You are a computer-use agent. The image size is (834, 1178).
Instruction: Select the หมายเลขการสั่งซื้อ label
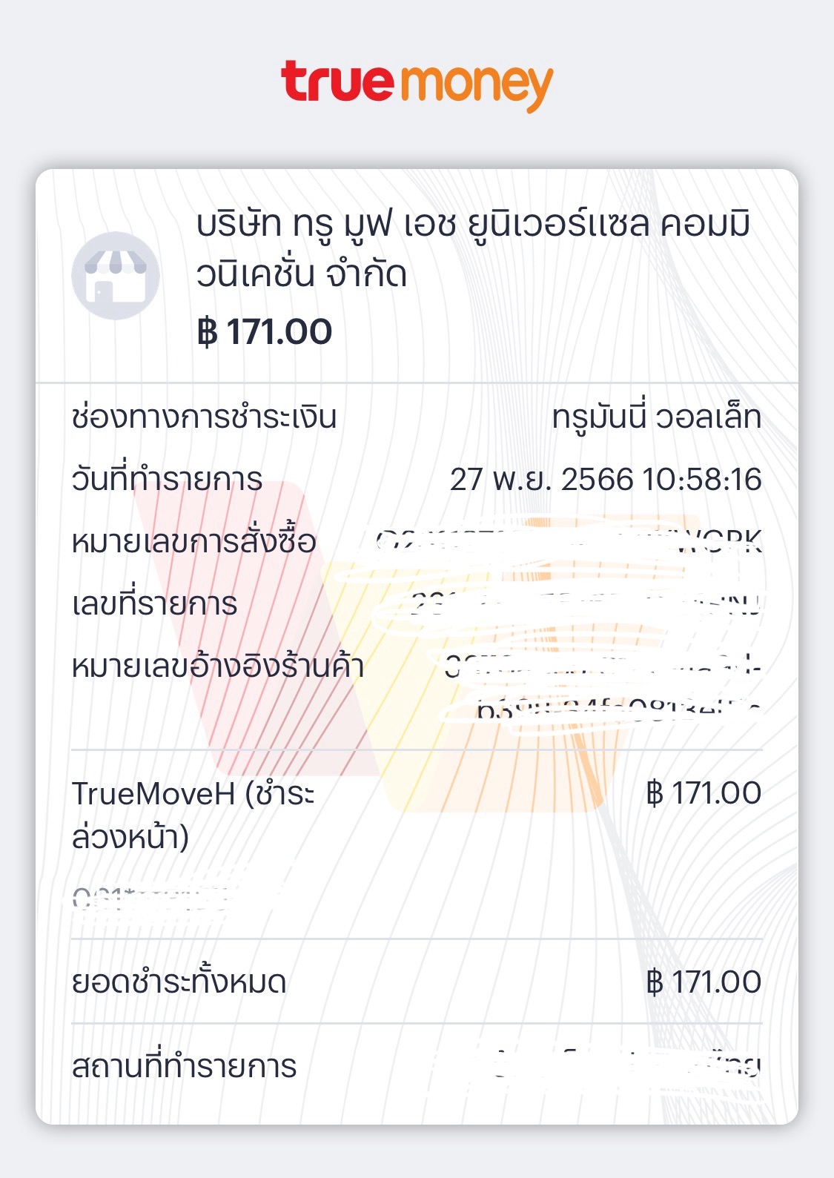tap(193, 542)
